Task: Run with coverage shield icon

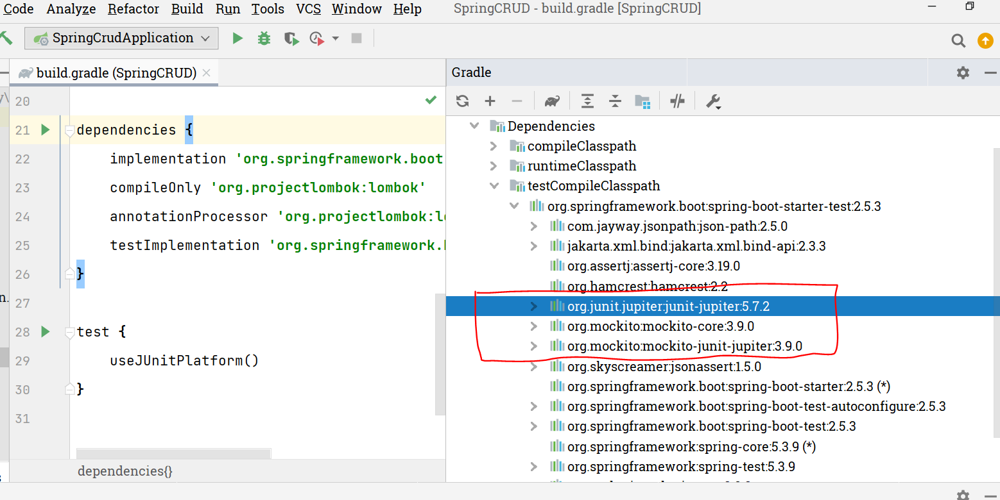Action: (291, 38)
